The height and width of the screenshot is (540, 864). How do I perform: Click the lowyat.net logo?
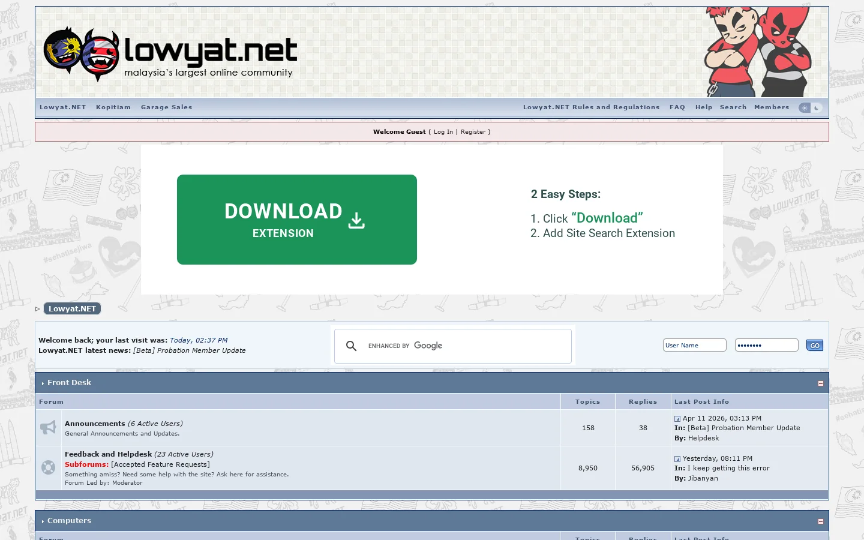(170, 54)
